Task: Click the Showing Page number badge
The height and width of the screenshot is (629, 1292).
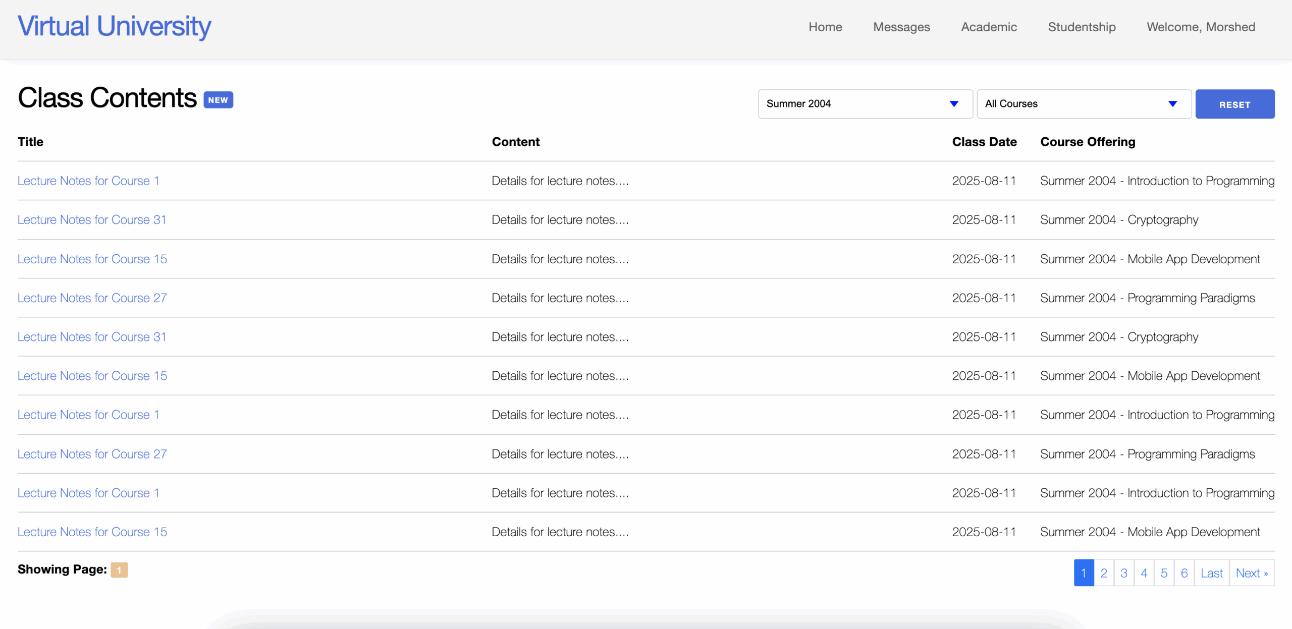Action: click(x=119, y=570)
